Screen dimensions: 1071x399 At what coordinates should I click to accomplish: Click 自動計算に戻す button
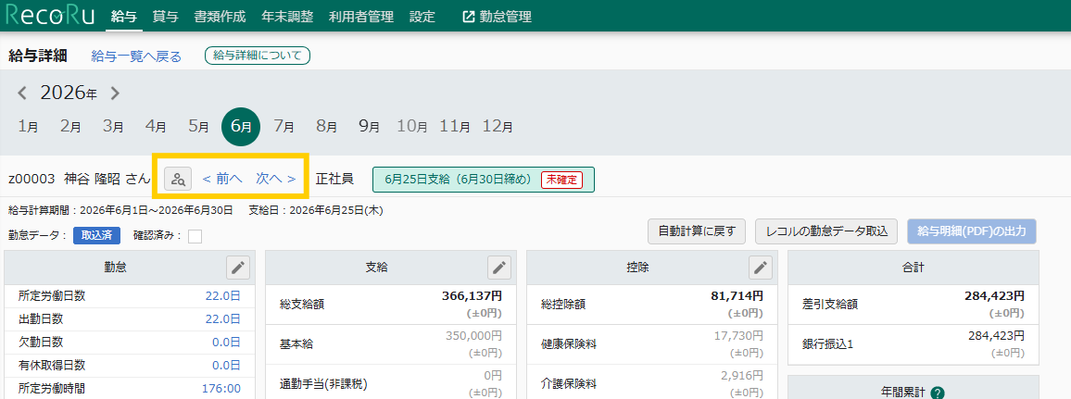tap(697, 231)
